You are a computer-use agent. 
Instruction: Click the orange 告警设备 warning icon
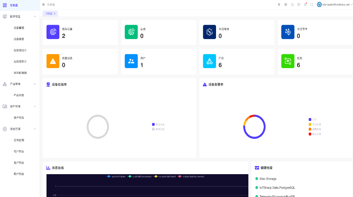coord(53,61)
